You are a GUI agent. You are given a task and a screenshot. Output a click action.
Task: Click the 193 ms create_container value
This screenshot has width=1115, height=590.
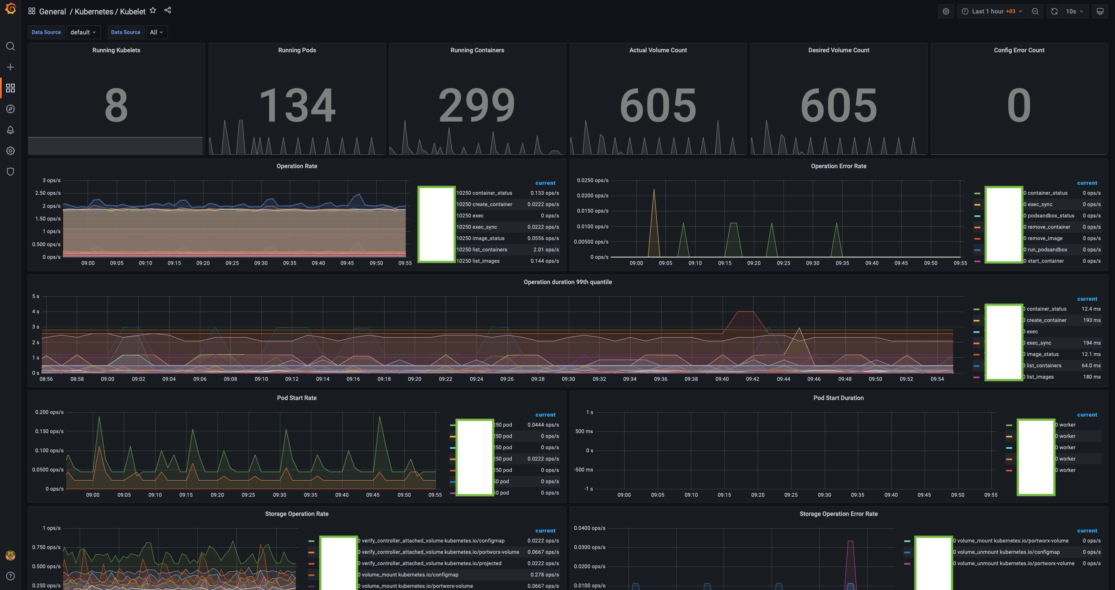pos(1091,320)
